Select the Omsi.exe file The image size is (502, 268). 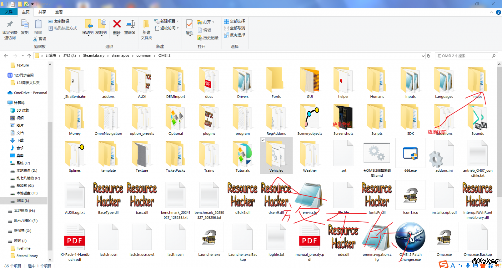point(444,240)
